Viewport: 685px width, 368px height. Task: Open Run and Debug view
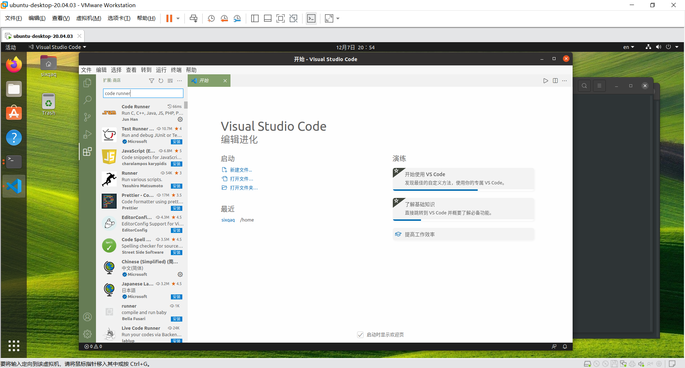(x=87, y=134)
